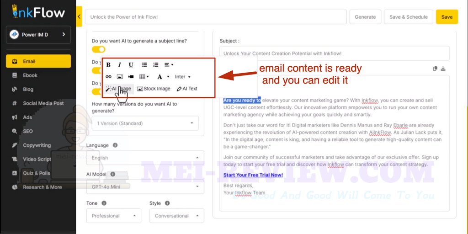The height and width of the screenshot is (234, 468).
Task: Turn off the AI subject line toggle
Action: [x=99, y=49]
